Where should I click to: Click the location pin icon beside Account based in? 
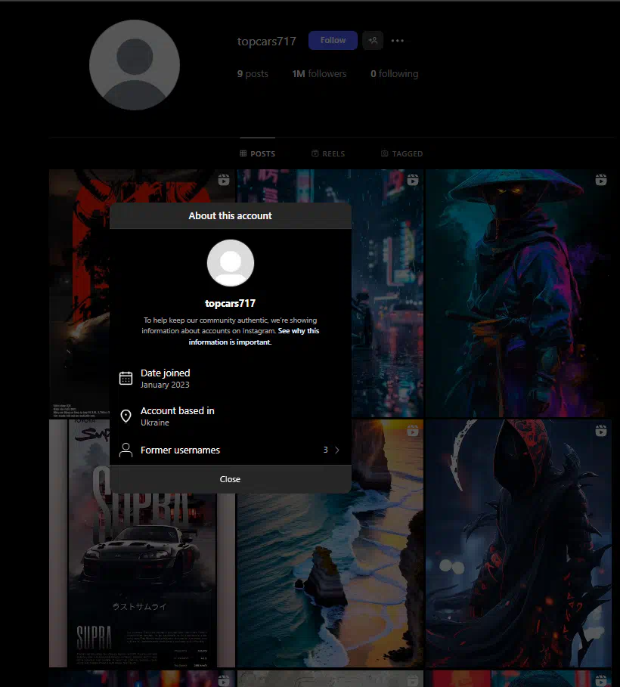click(126, 416)
